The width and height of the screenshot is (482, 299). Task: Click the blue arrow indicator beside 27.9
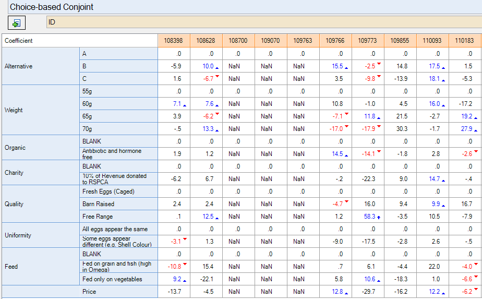tap(475, 129)
